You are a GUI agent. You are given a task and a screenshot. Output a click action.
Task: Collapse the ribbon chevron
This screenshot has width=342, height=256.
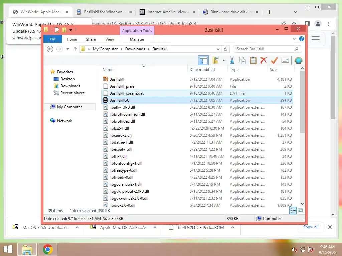pyautogui.click(x=294, y=39)
